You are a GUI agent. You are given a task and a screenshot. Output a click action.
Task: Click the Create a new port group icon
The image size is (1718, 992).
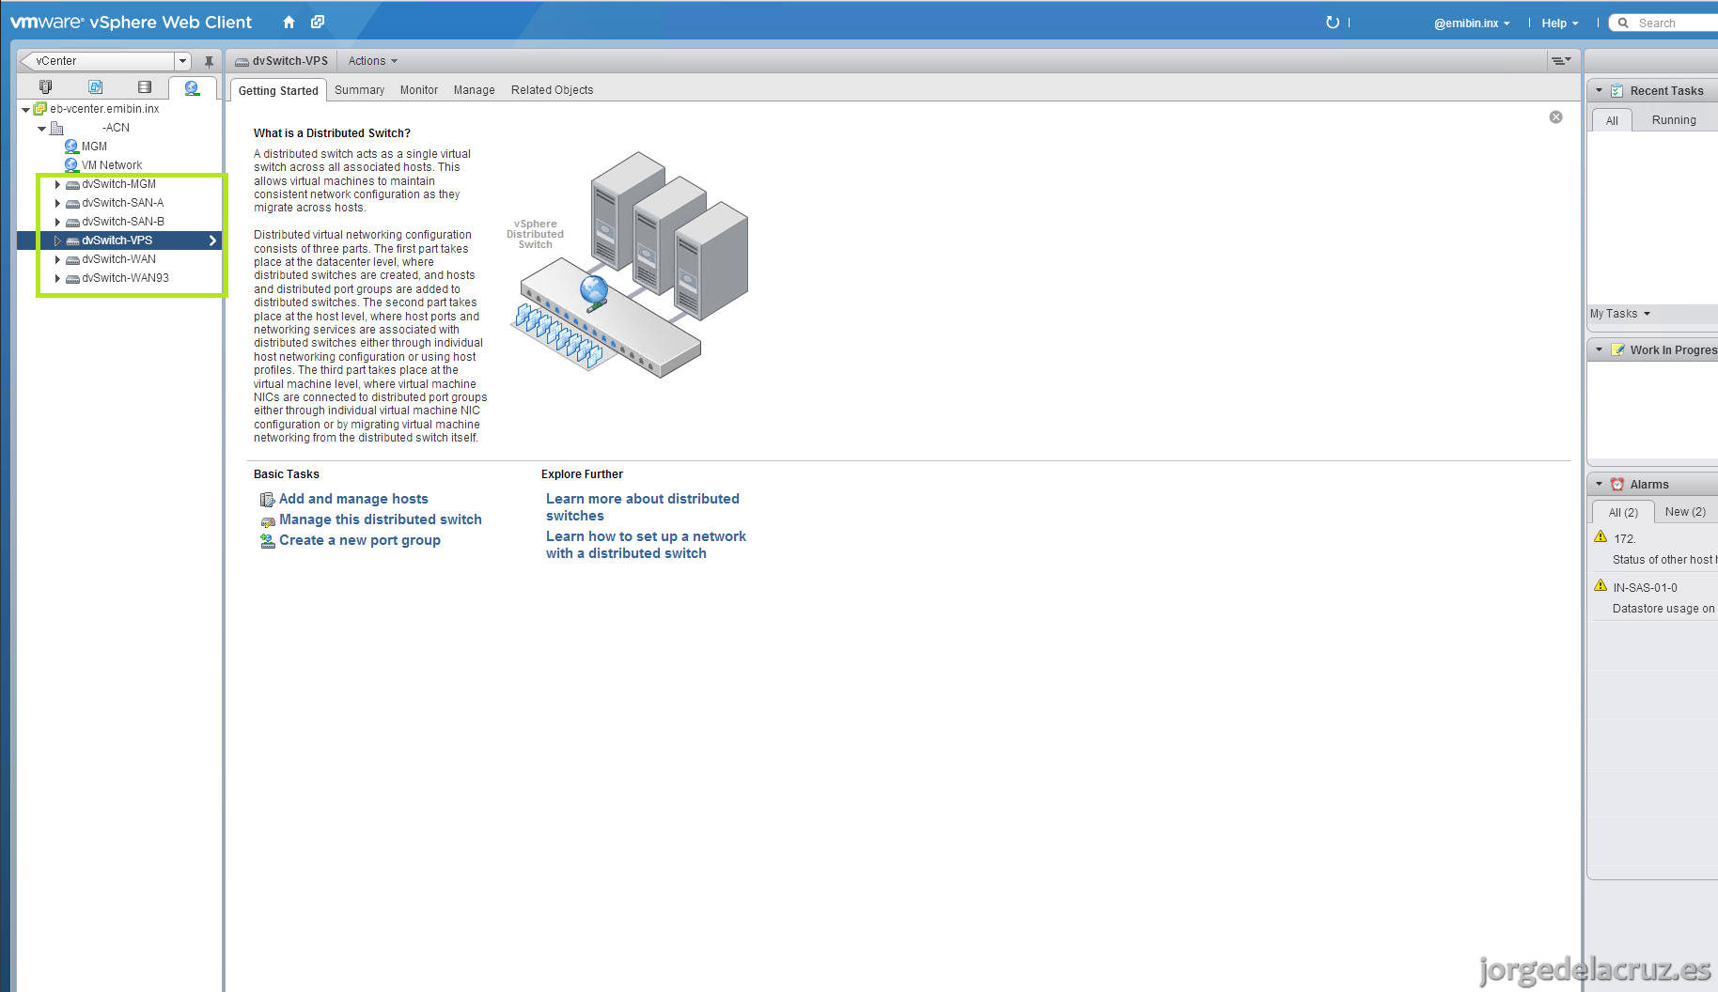pos(267,541)
